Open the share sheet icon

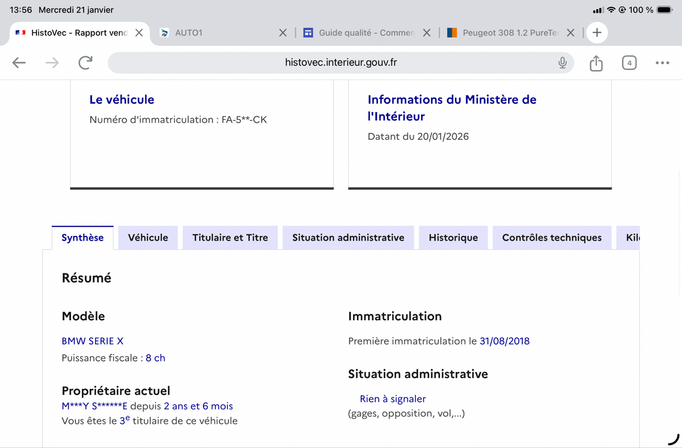point(596,63)
